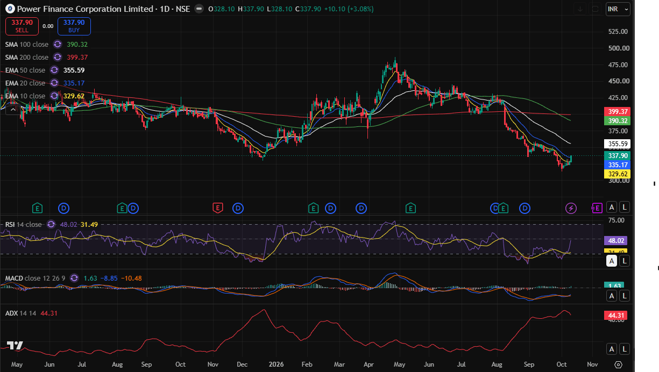Click the blue 335.17 price scale label
Screen dimensions: 659x372
click(x=617, y=164)
